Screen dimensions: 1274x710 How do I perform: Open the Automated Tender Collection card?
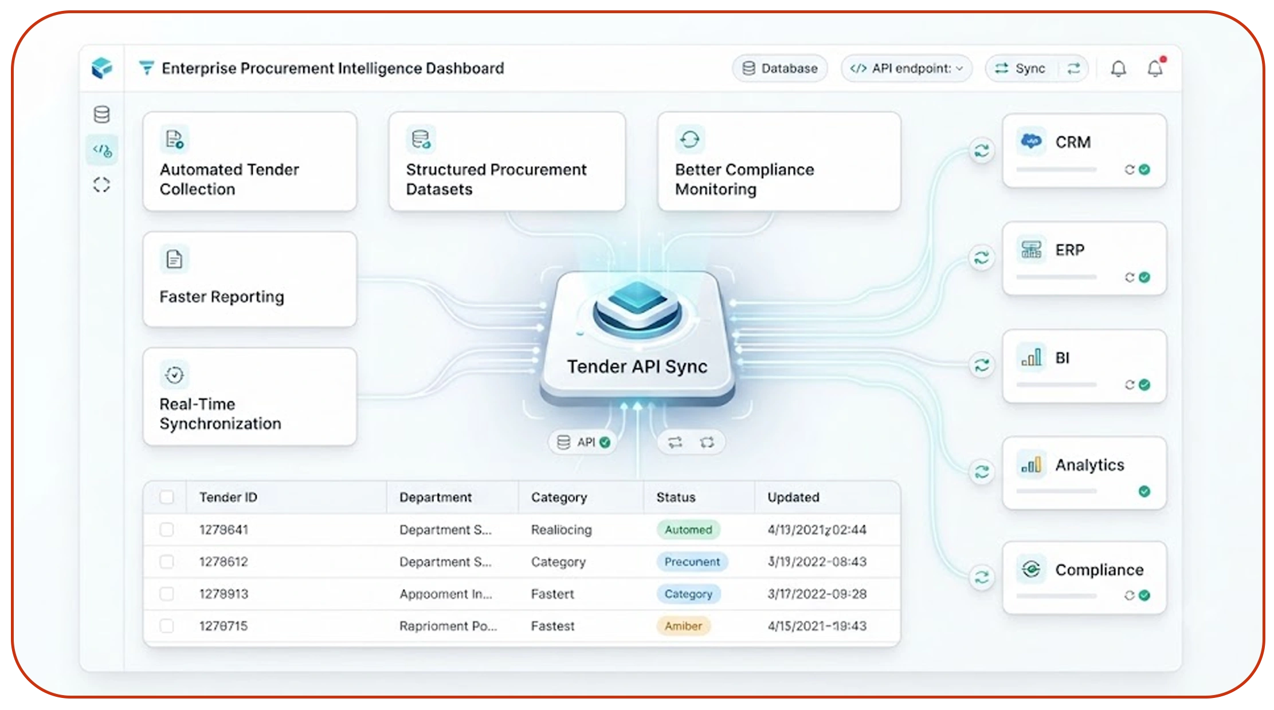click(x=250, y=161)
